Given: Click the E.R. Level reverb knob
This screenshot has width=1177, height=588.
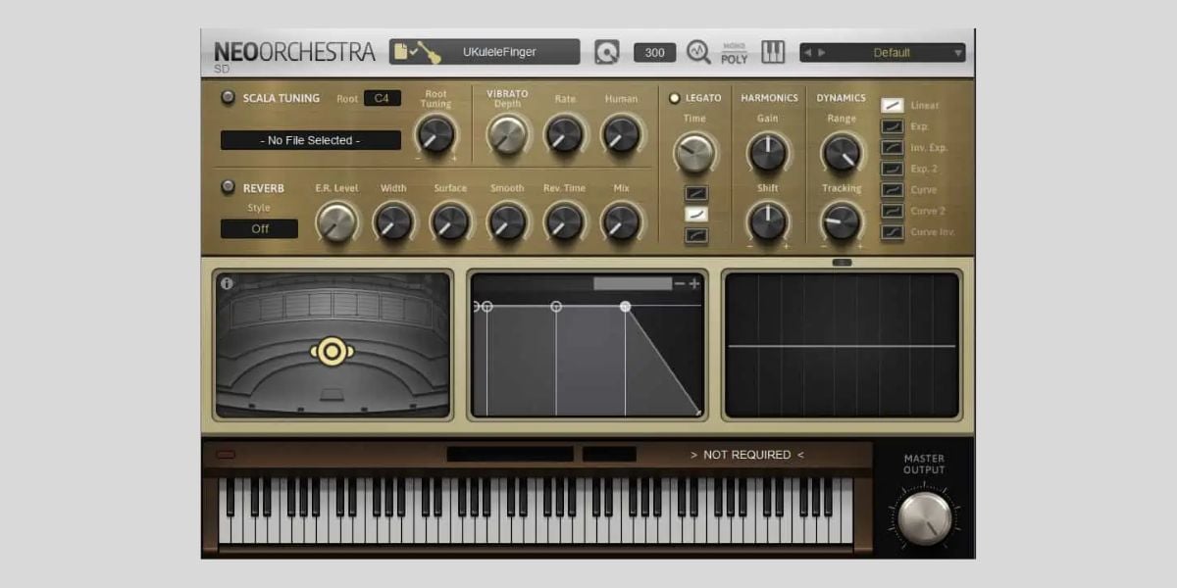Looking at the screenshot, I should (335, 222).
